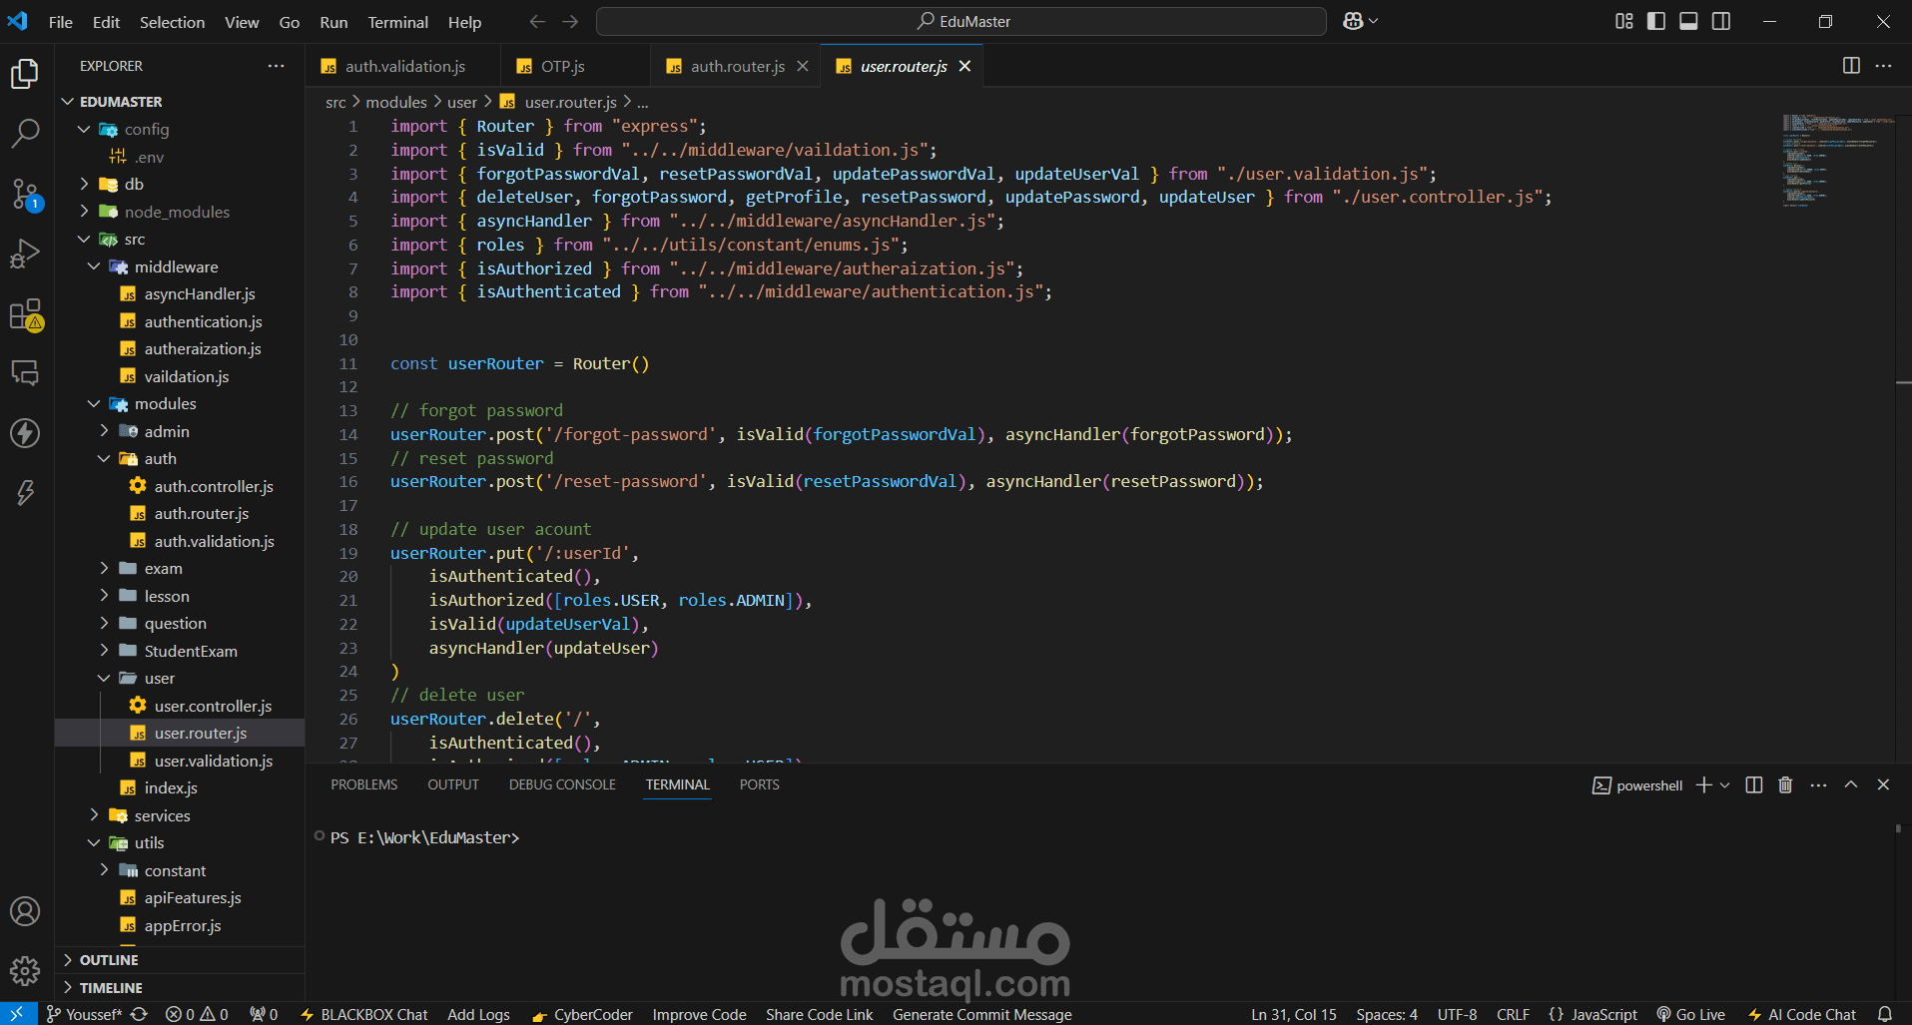1912x1025 pixels.
Task: Click the Copilot icon in title bar
Action: (1353, 21)
